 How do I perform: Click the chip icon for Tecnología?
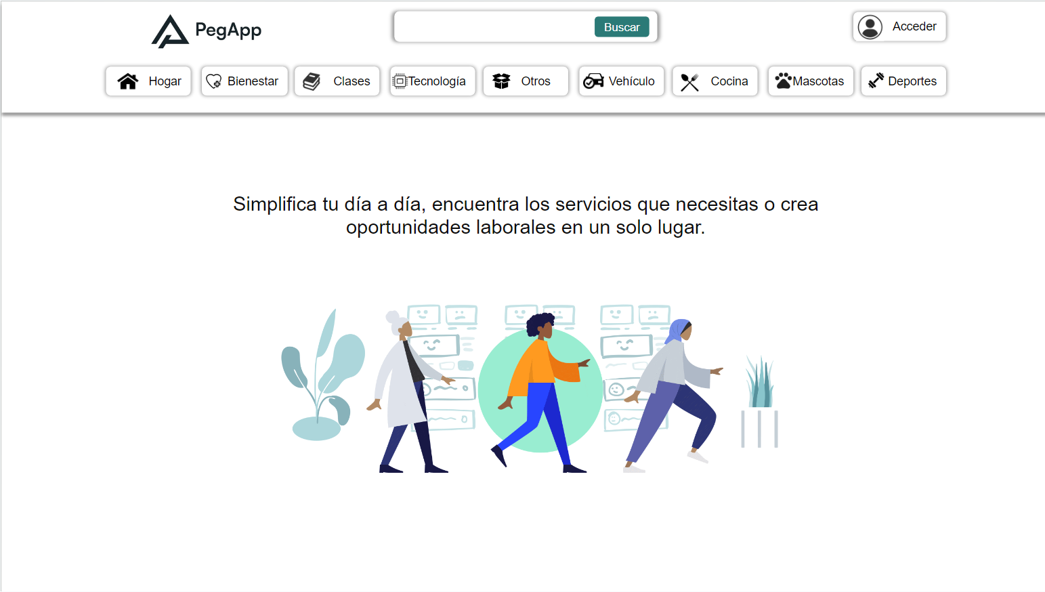pos(400,81)
